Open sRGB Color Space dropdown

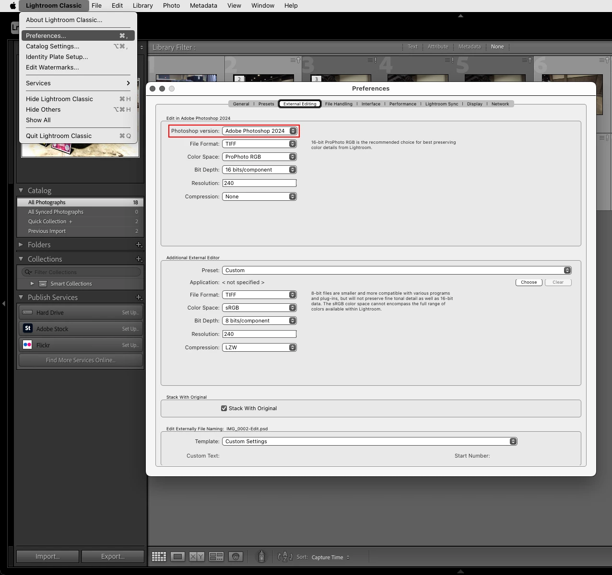pyautogui.click(x=259, y=308)
